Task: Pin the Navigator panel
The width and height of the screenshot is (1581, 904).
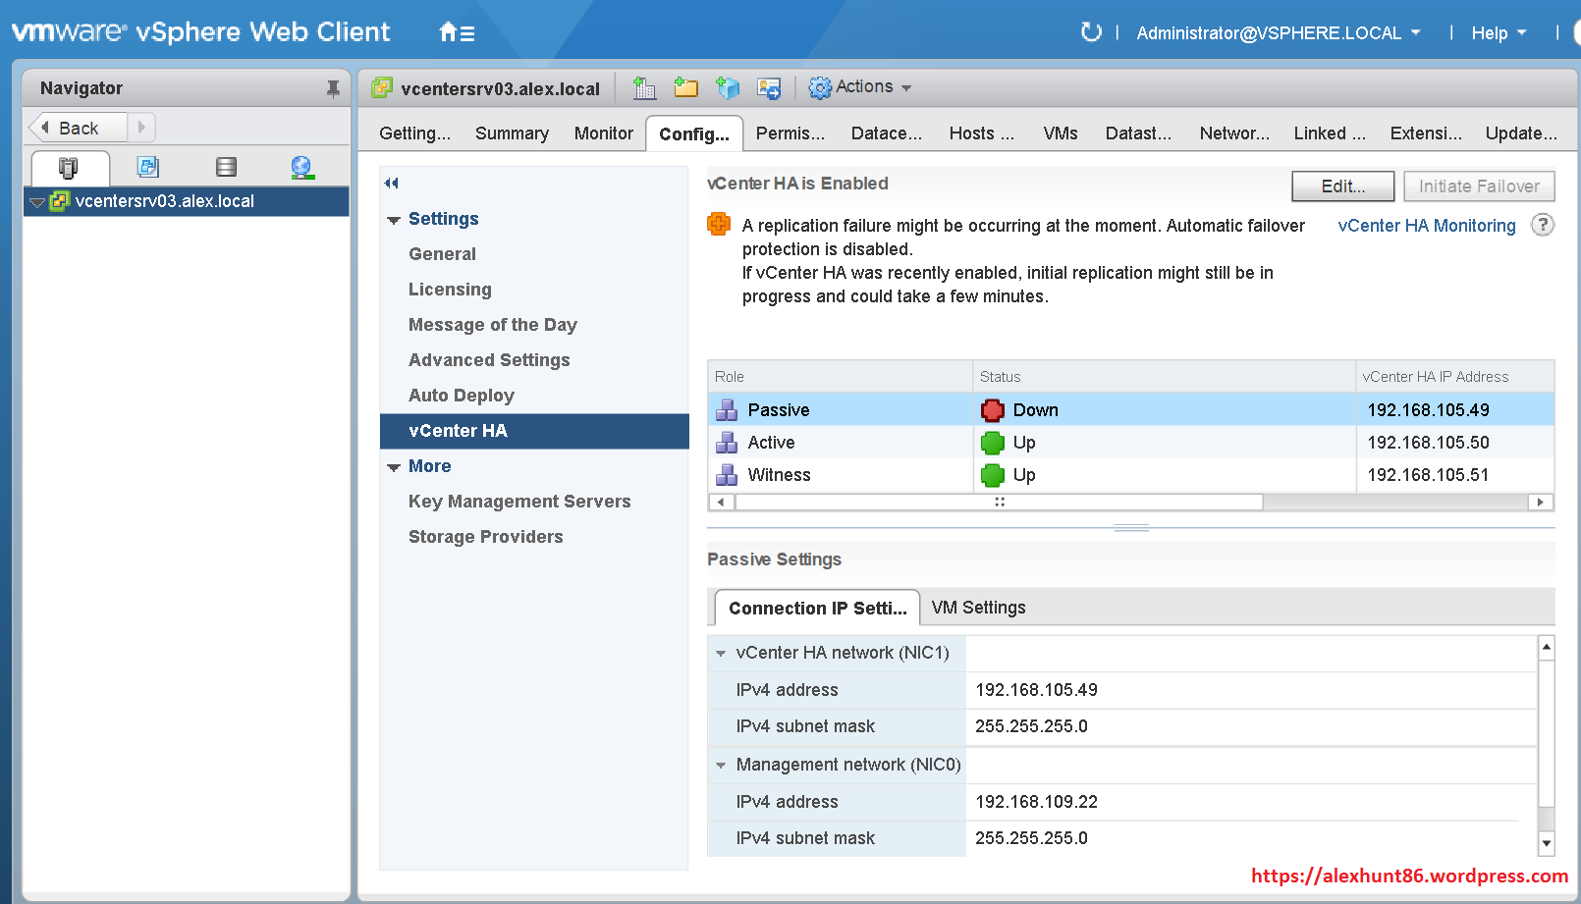Action: (333, 88)
